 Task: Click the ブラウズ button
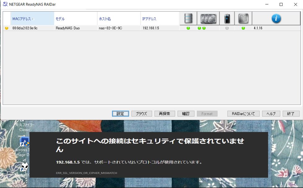142,114
